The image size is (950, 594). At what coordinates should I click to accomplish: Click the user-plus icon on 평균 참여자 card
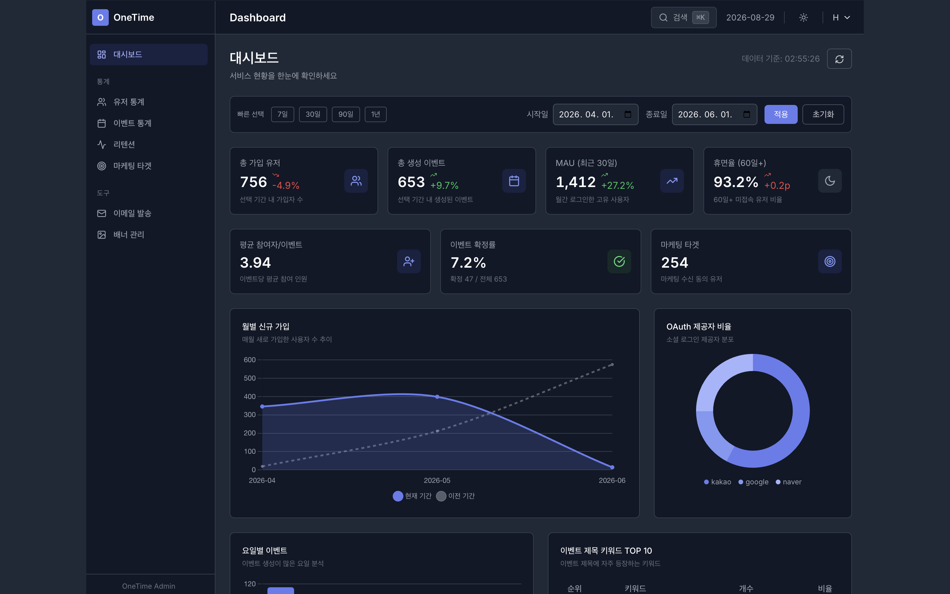[x=409, y=262]
